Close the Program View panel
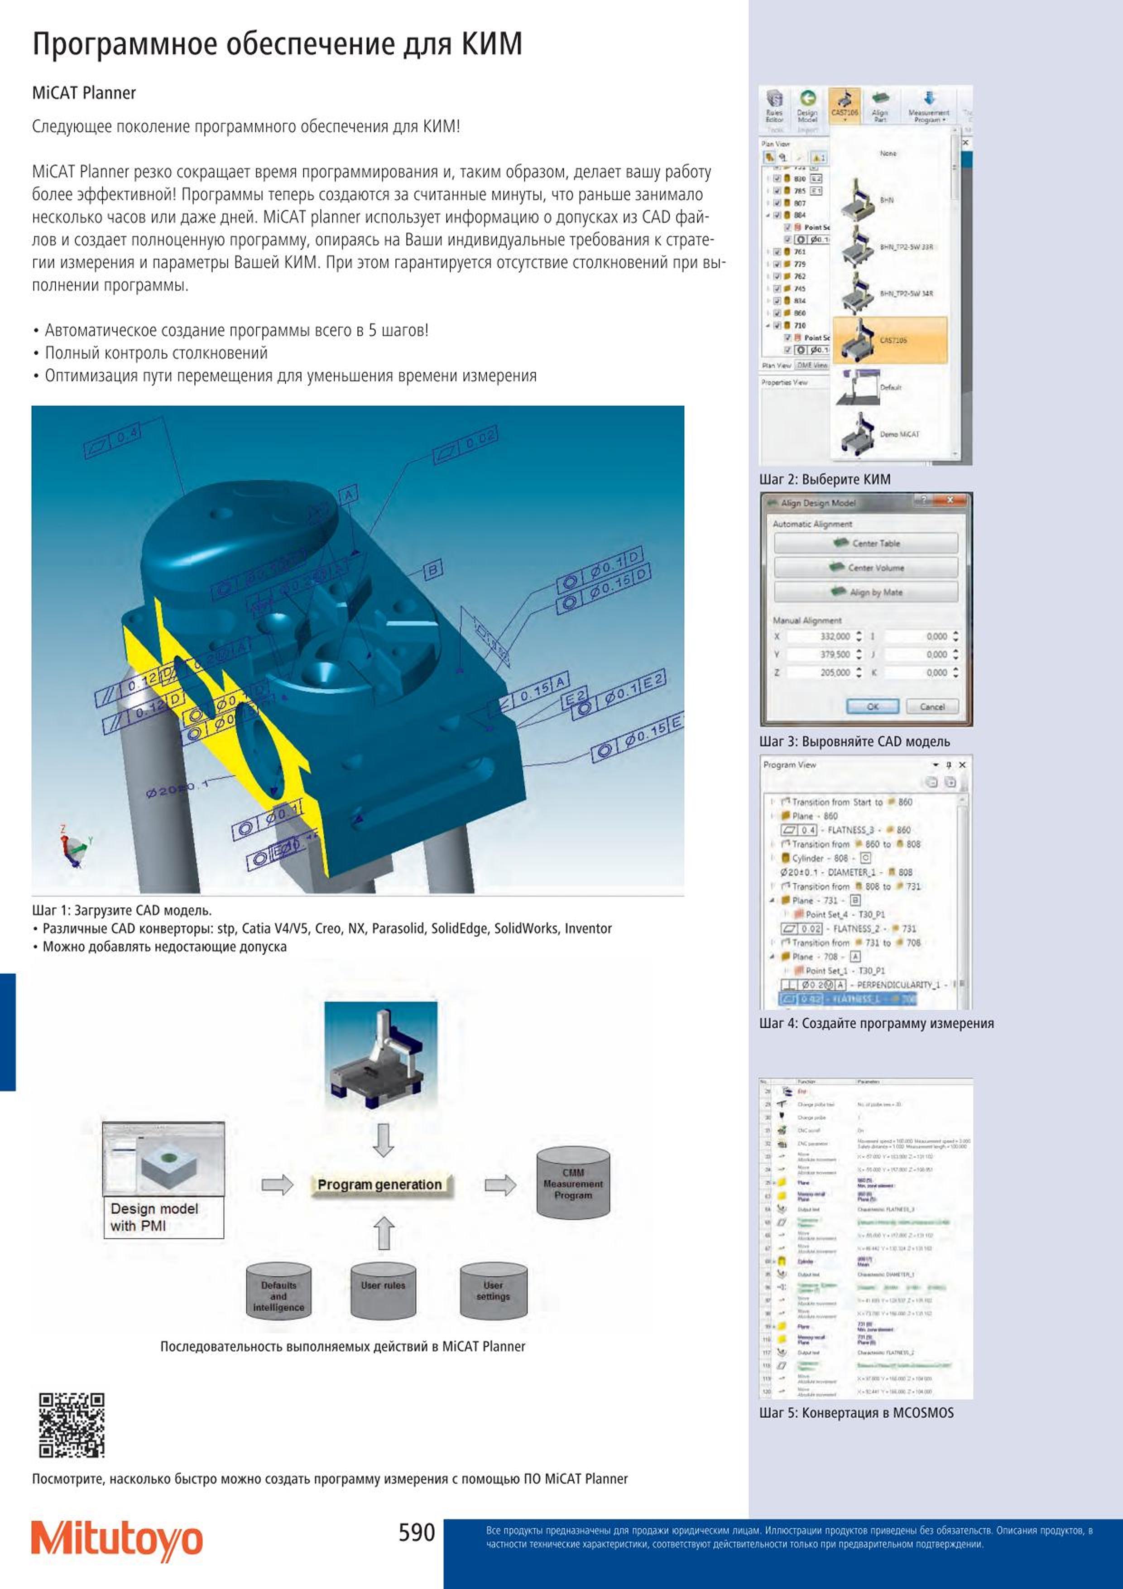Screen dimensions: 1123x1589 [962, 765]
